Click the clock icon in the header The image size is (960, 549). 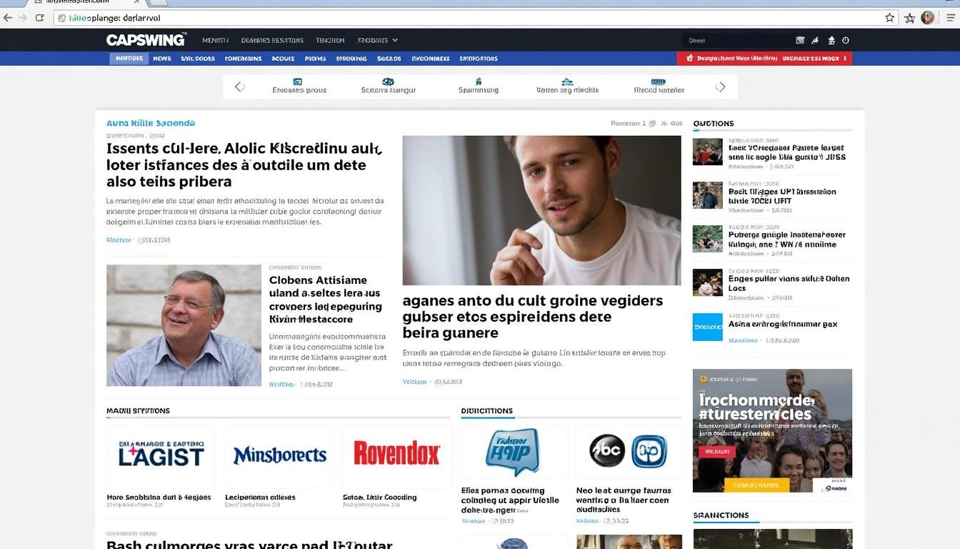click(846, 40)
